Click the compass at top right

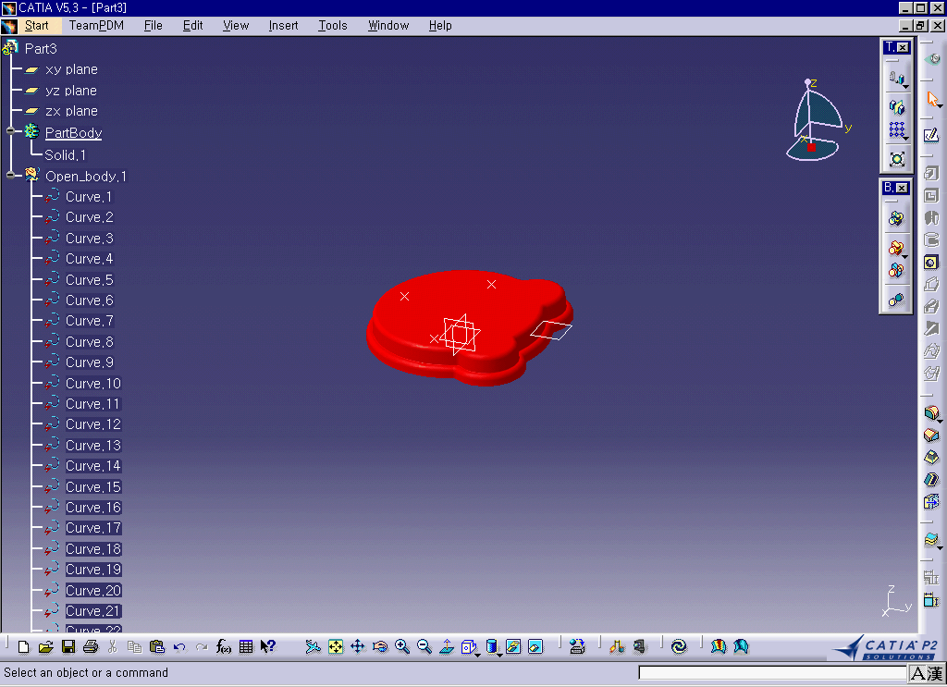[814, 121]
